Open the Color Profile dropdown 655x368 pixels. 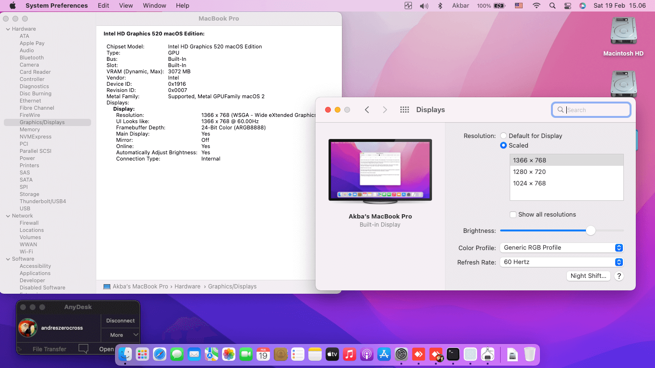(x=561, y=248)
